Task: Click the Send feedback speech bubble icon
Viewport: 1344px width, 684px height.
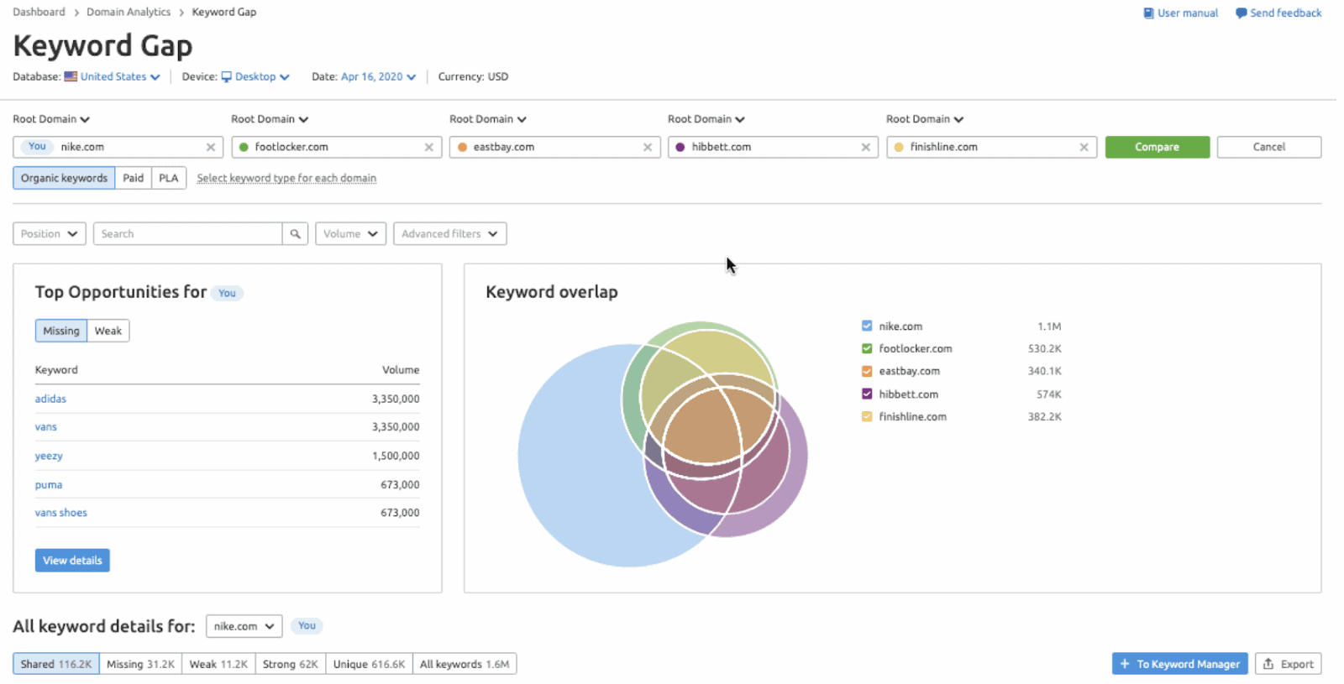Action: (x=1241, y=13)
